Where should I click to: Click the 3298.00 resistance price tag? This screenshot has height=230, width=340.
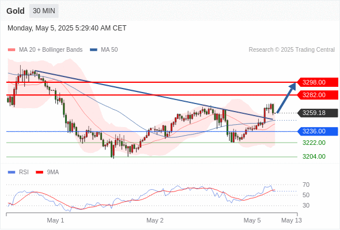pos(318,82)
